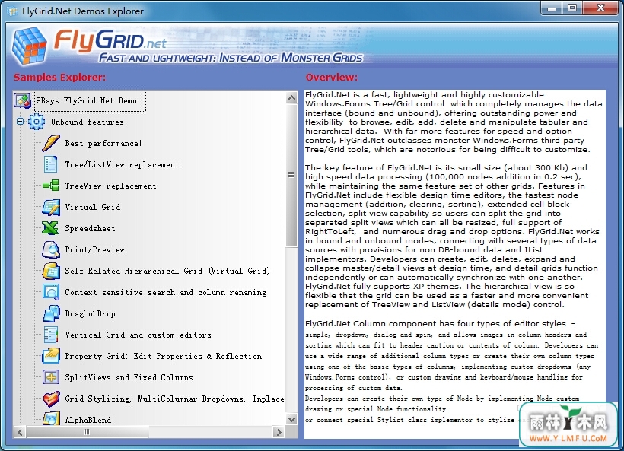Click the gear icon beside Unbound features
The height and width of the screenshot is (451, 624).
click(37, 122)
